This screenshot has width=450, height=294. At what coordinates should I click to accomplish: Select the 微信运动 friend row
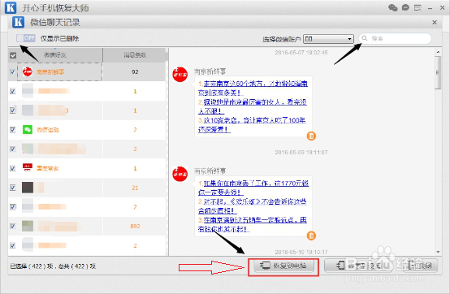point(87,130)
